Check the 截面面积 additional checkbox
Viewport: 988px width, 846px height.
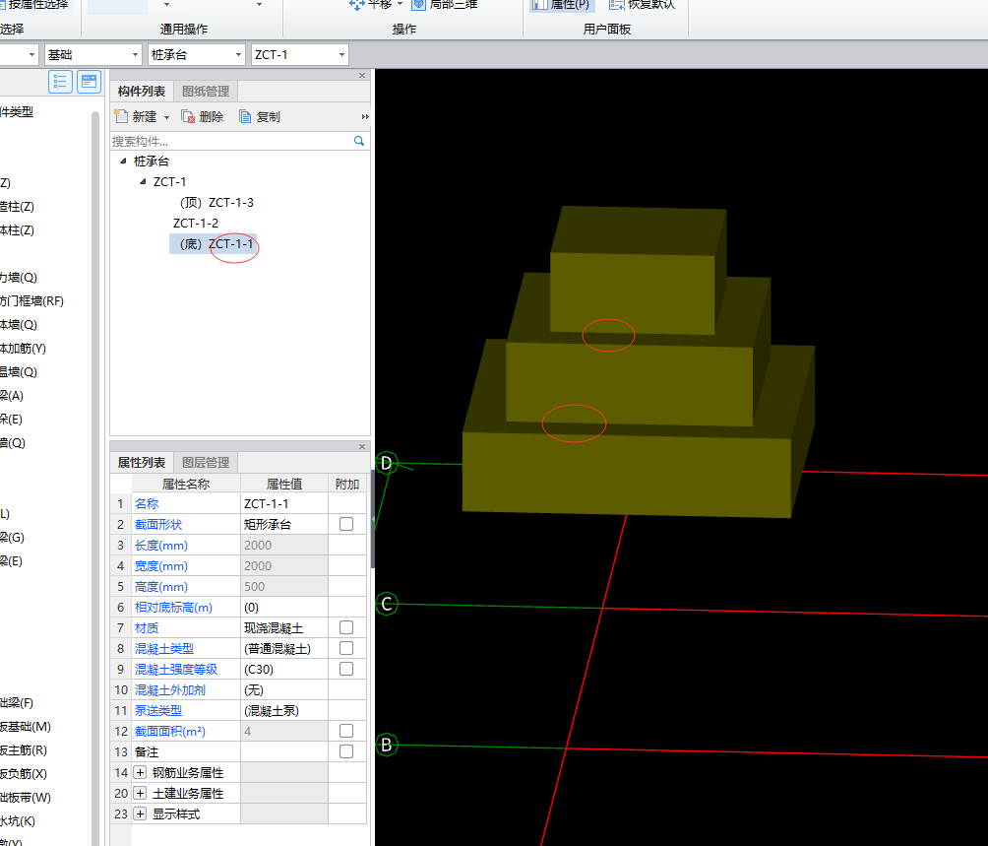pyautogui.click(x=346, y=731)
